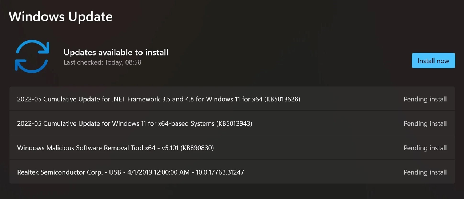Click the 'Last checked: Today, 08:58' text
This screenshot has height=199, width=464.
coord(102,62)
